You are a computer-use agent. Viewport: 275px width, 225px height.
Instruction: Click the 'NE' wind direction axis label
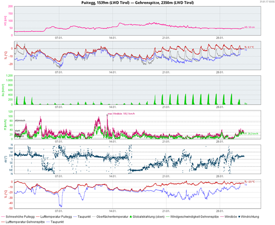pyautogui.click(x=11, y=170)
